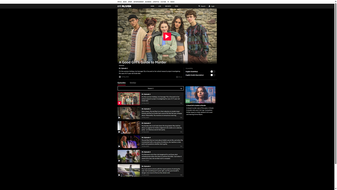The width and height of the screenshot is (337, 190).
Task: Open LIVE in the player navigation
Action: (x=160, y=6)
